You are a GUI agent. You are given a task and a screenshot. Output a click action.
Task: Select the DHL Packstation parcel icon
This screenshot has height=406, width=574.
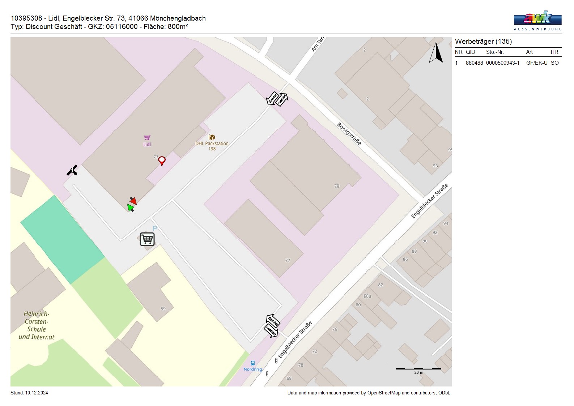click(212, 137)
